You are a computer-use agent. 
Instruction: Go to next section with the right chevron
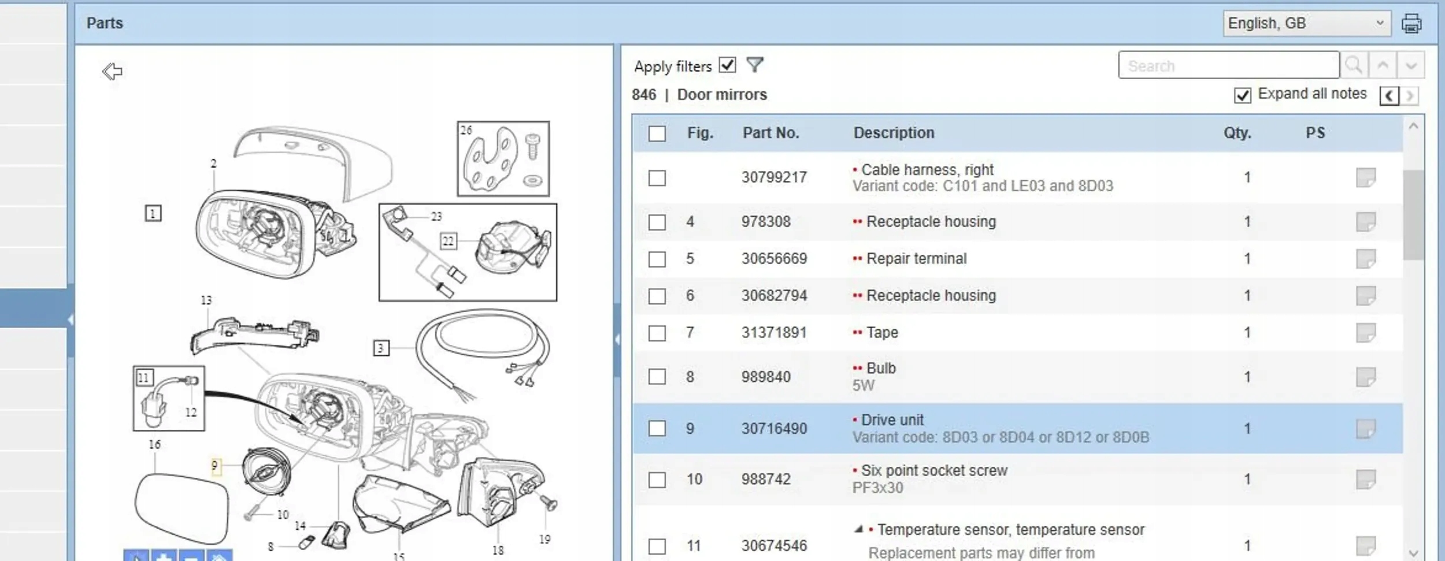point(1410,95)
